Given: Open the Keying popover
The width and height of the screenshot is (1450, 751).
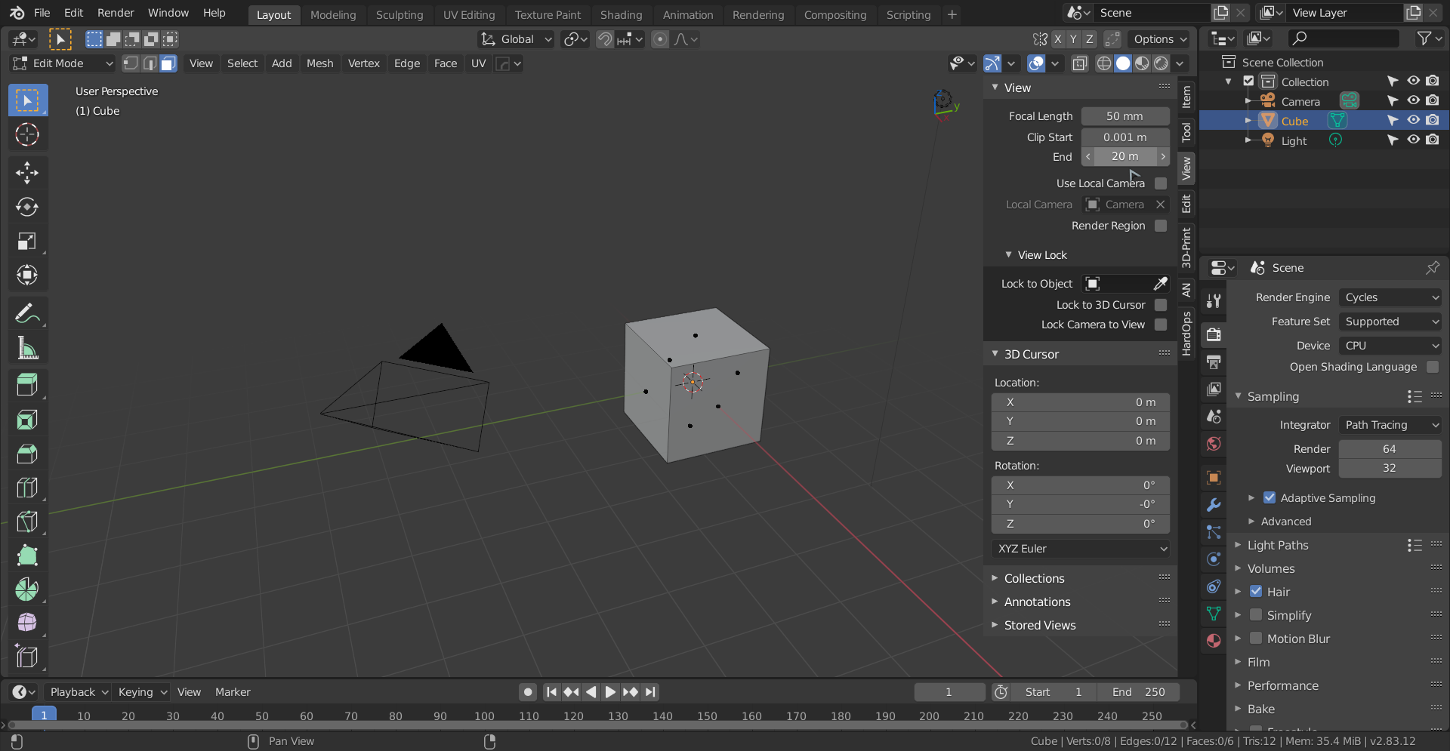Looking at the screenshot, I should click(141, 692).
